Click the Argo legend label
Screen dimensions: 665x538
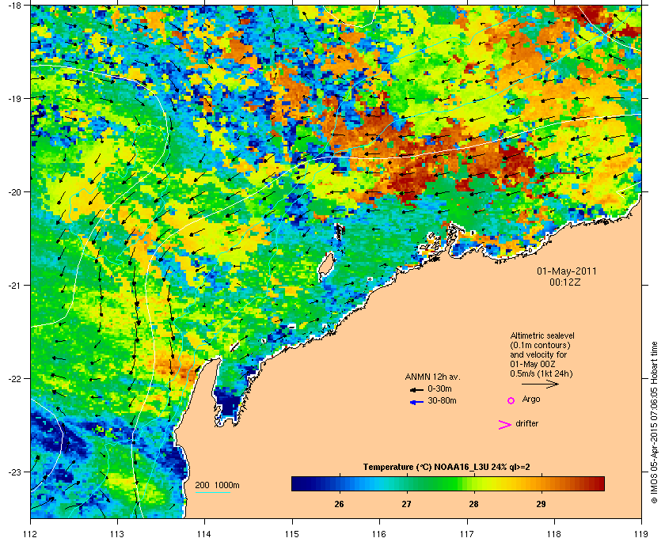click(x=531, y=400)
